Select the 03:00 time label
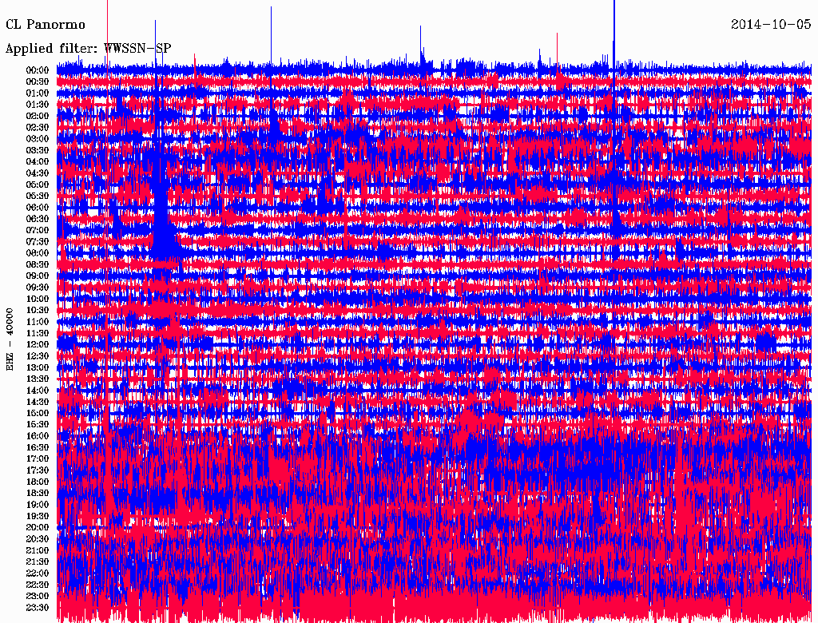This screenshot has height=623, width=818. click(x=38, y=139)
